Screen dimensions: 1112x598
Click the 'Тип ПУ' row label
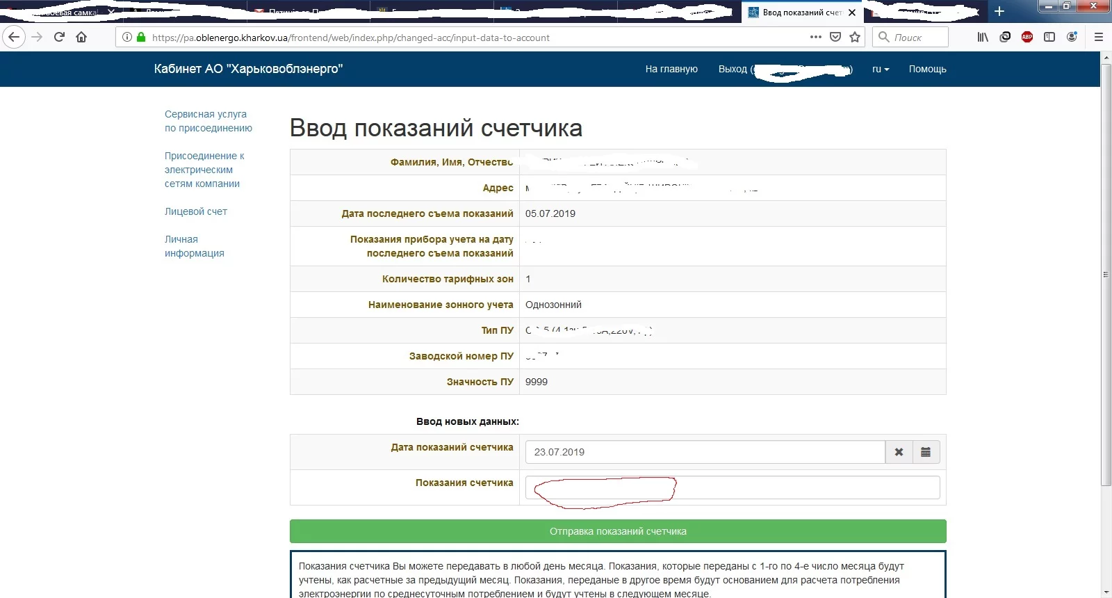click(498, 330)
